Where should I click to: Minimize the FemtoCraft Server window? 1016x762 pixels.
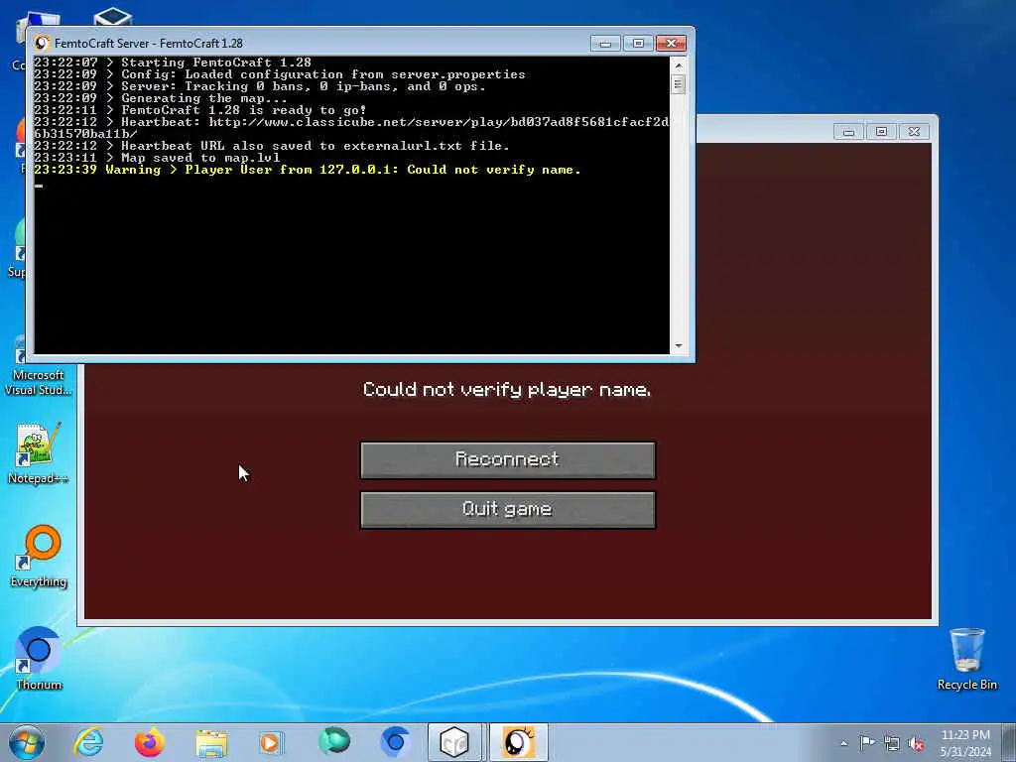(605, 44)
